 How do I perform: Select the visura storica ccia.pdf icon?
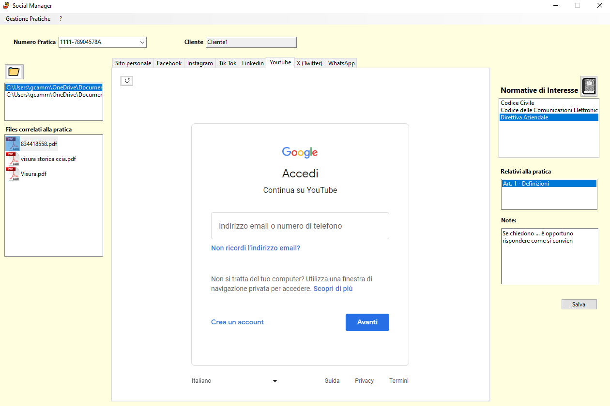tap(13, 159)
